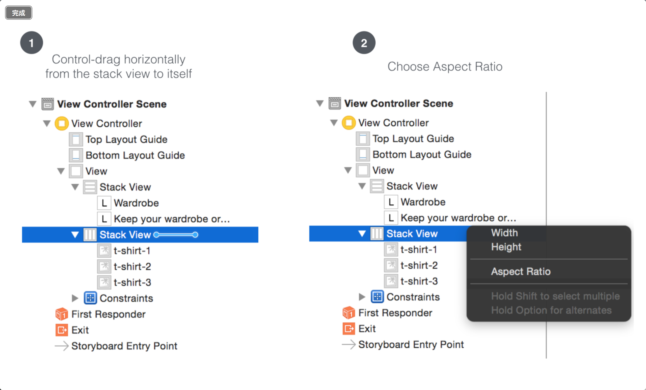Choose Width in the constraint popup
This screenshot has height=390, width=646.
click(x=504, y=233)
